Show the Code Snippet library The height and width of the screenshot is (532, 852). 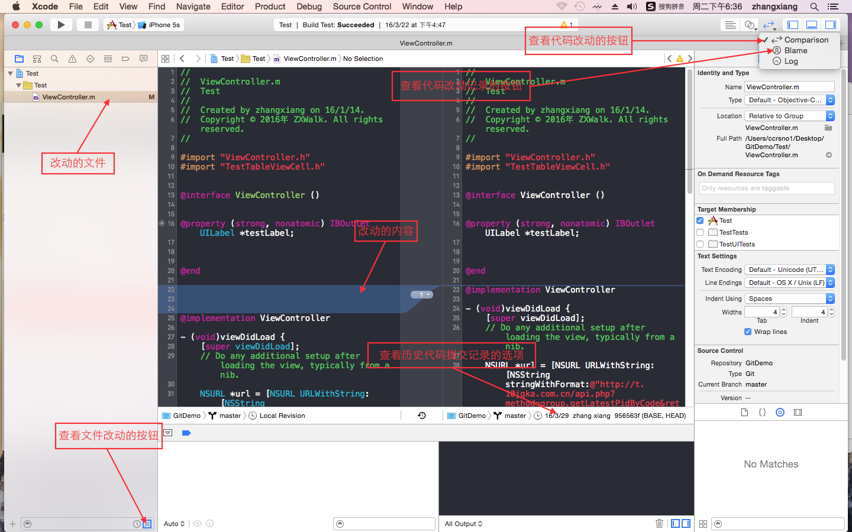tap(762, 412)
